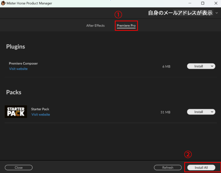Close the window with the title bar X
This screenshot has height=173, width=221.
(215, 3)
